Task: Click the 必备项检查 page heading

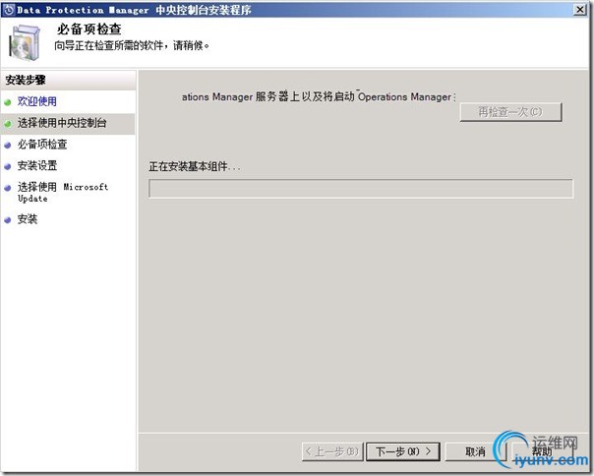Action: point(89,30)
